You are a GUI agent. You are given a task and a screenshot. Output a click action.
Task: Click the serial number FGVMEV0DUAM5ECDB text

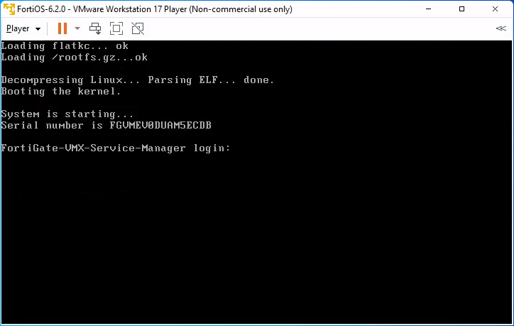pos(160,125)
